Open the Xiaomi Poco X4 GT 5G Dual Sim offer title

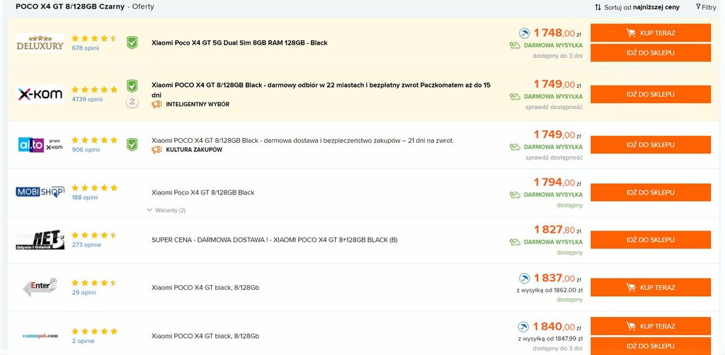239,43
